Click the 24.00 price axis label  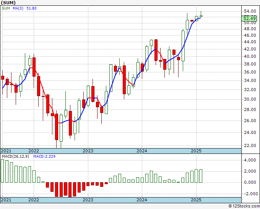pyautogui.click(x=250, y=132)
